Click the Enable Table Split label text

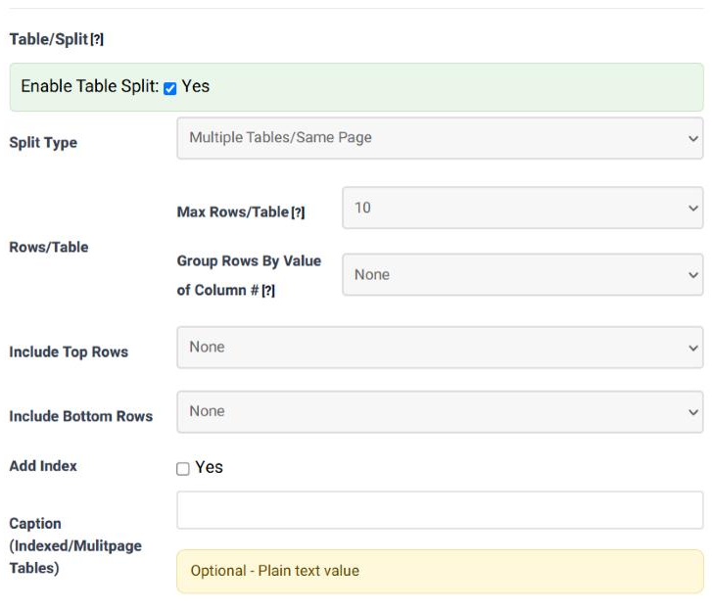pos(90,86)
